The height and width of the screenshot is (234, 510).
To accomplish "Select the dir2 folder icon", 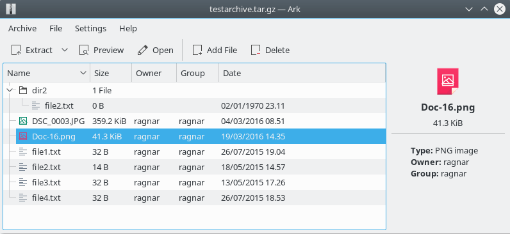I will tap(23, 90).
